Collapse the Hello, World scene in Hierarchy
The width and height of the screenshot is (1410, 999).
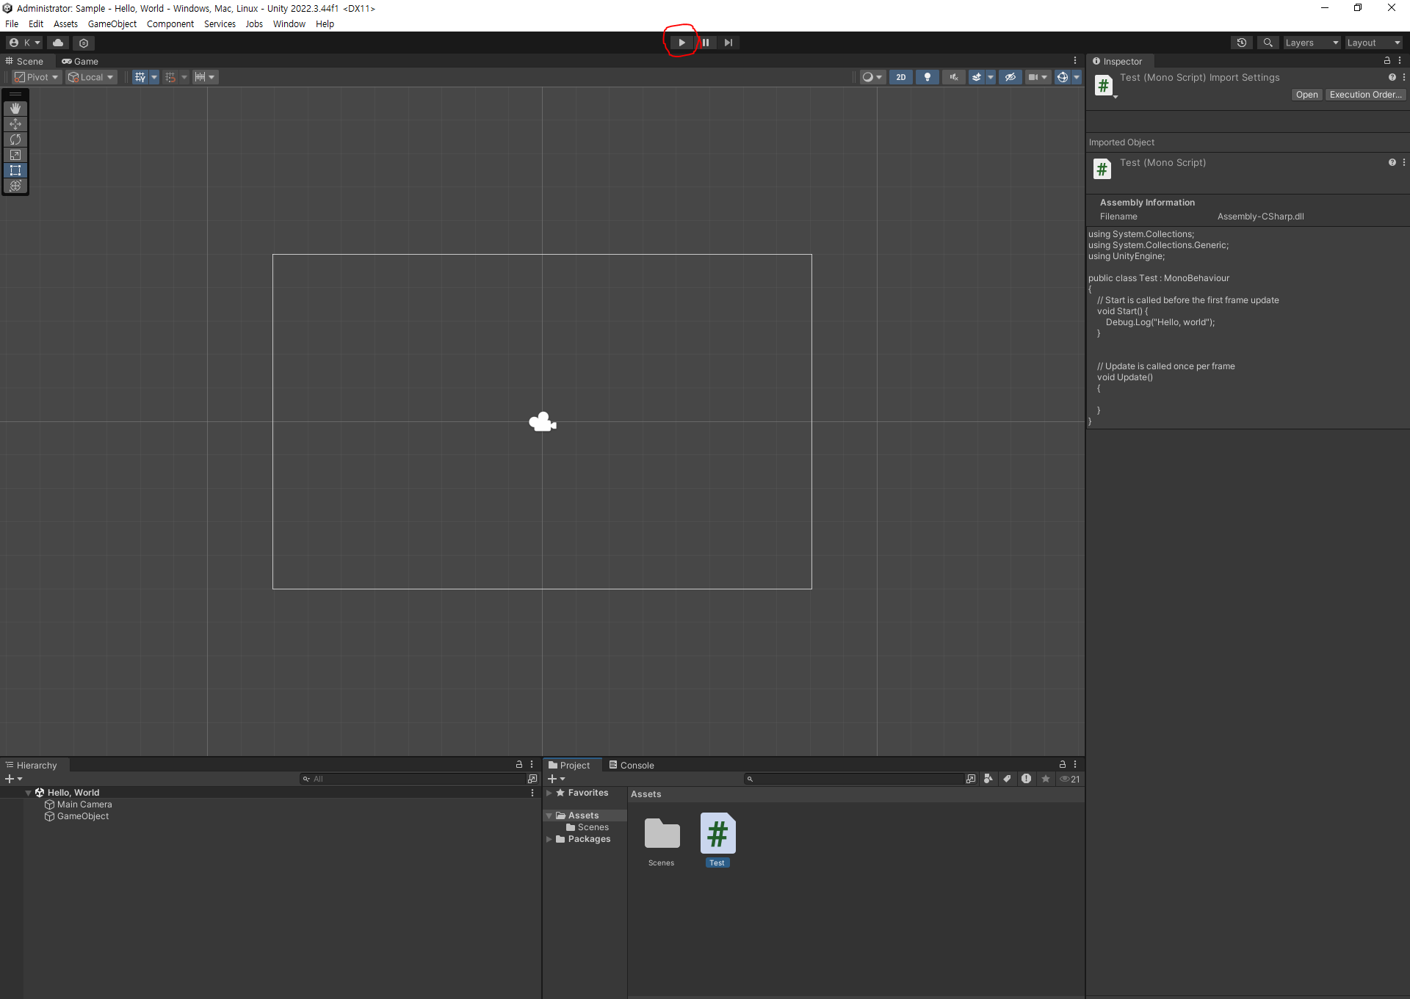pyautogui.click(x=29, y=793)
